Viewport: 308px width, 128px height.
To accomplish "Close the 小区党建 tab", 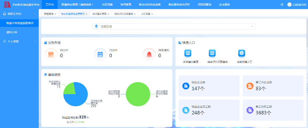I will tap(152, 14).
